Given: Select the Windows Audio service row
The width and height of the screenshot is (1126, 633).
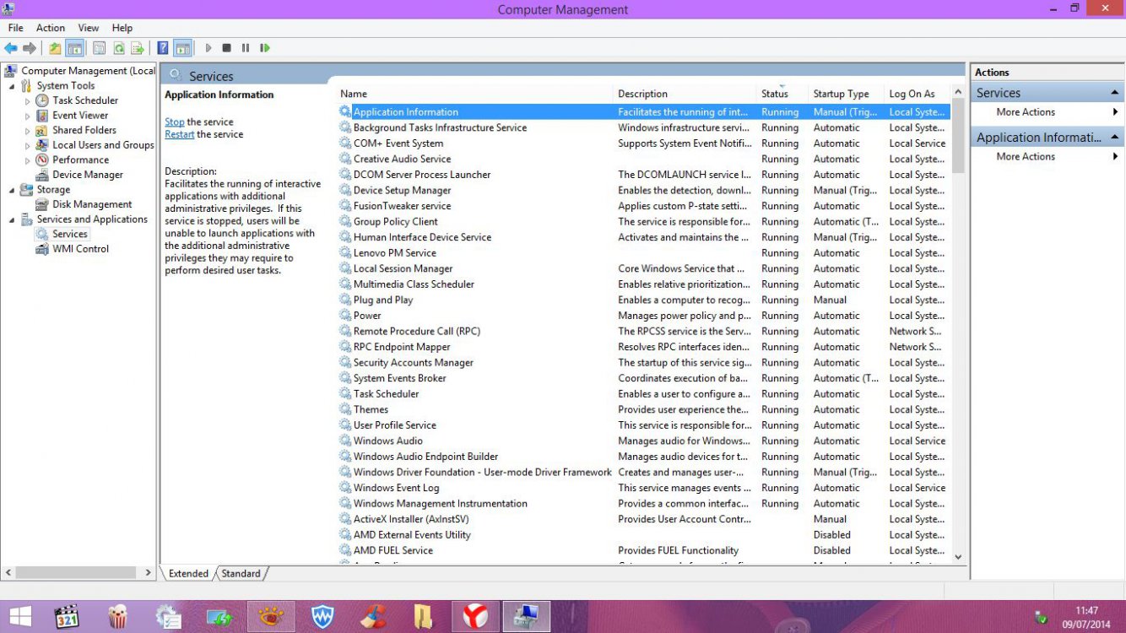Looking at the screenshot, I should tap(644, 441).
